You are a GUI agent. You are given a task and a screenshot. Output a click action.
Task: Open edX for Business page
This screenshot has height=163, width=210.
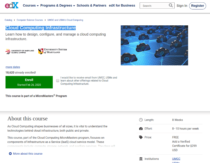point(122,5)
